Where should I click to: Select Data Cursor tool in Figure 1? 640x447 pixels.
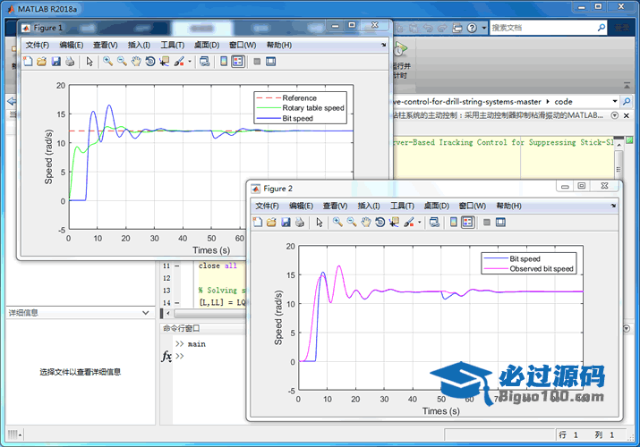[164, 62]
